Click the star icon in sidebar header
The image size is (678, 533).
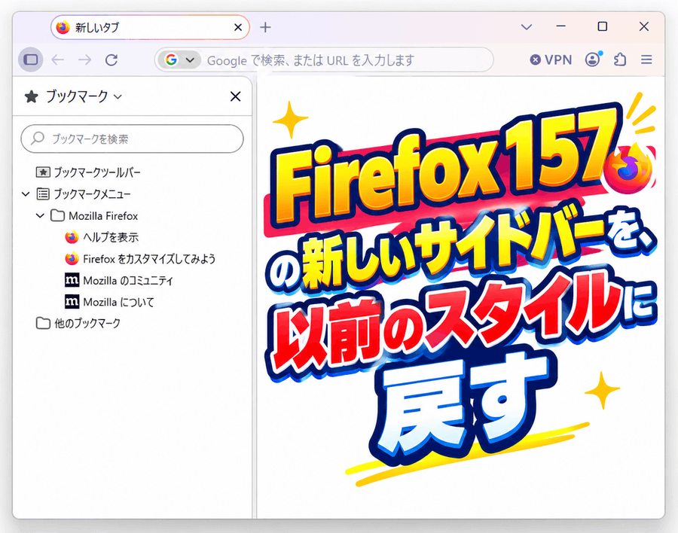coord(31,96)
